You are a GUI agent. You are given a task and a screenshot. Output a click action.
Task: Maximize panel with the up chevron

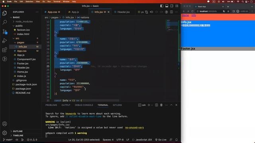coord(171,105)
